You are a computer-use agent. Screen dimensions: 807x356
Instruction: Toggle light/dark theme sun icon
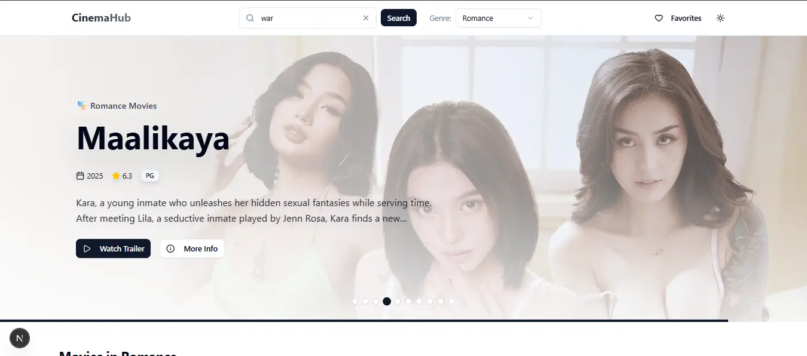pos(720,19)
